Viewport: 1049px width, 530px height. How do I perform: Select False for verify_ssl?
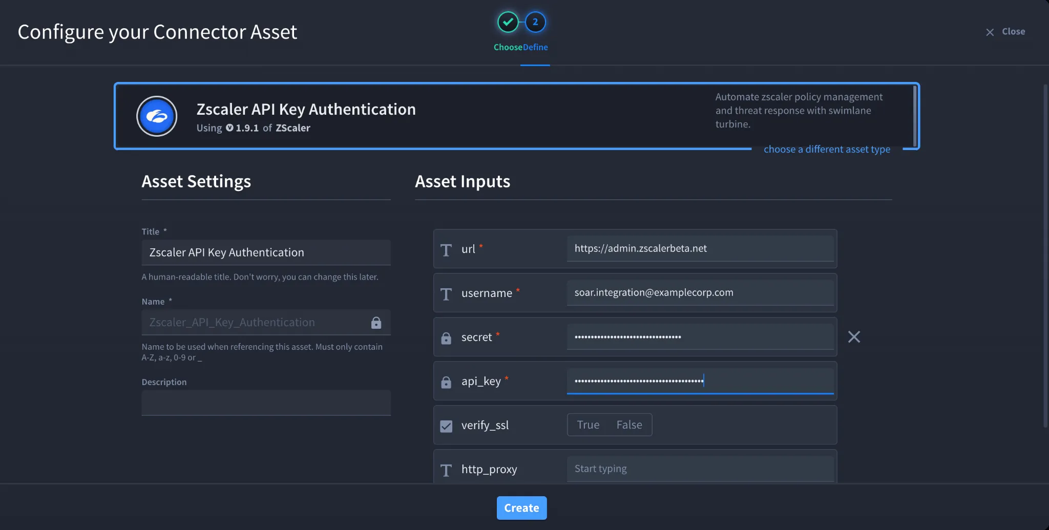pos(629,425)
